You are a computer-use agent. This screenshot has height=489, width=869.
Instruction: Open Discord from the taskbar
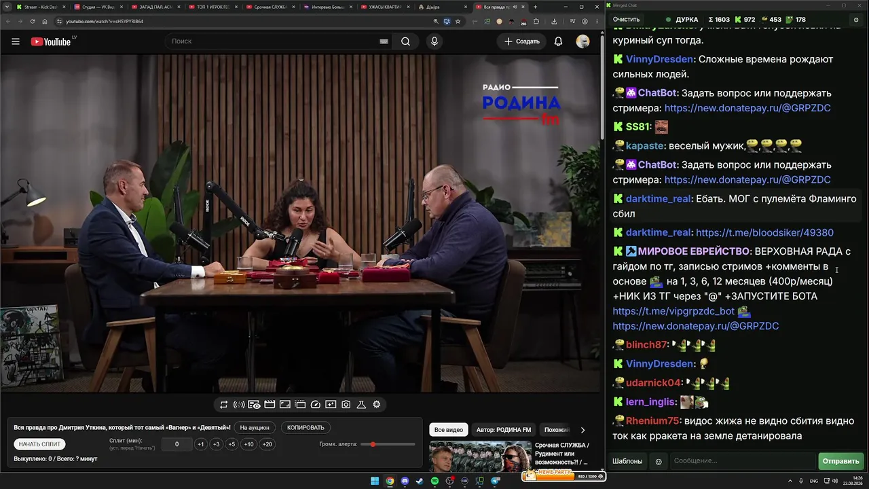[405, 481]
